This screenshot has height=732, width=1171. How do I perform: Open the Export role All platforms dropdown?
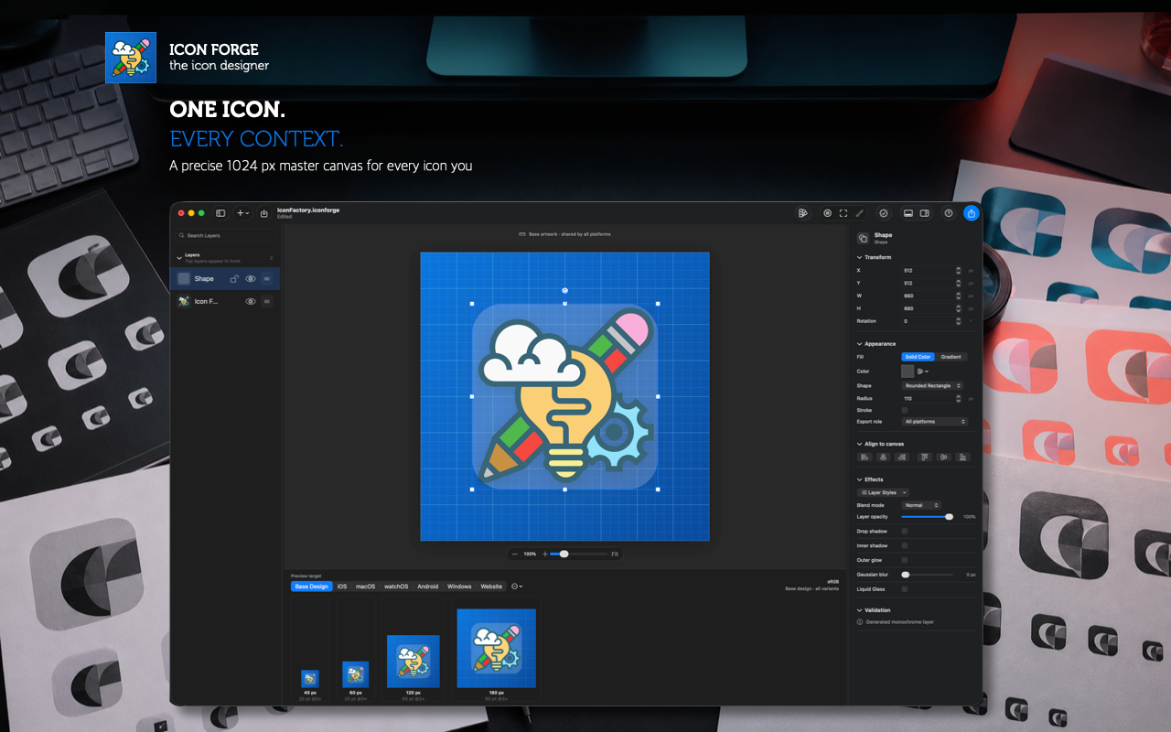coord(935,422)
